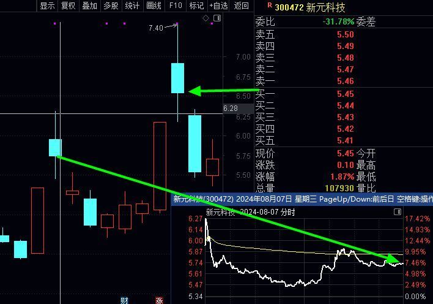Click the 新元科技 2024-08-07 分时 label
The width and height of the screenshot is (433, 304).
251,212
